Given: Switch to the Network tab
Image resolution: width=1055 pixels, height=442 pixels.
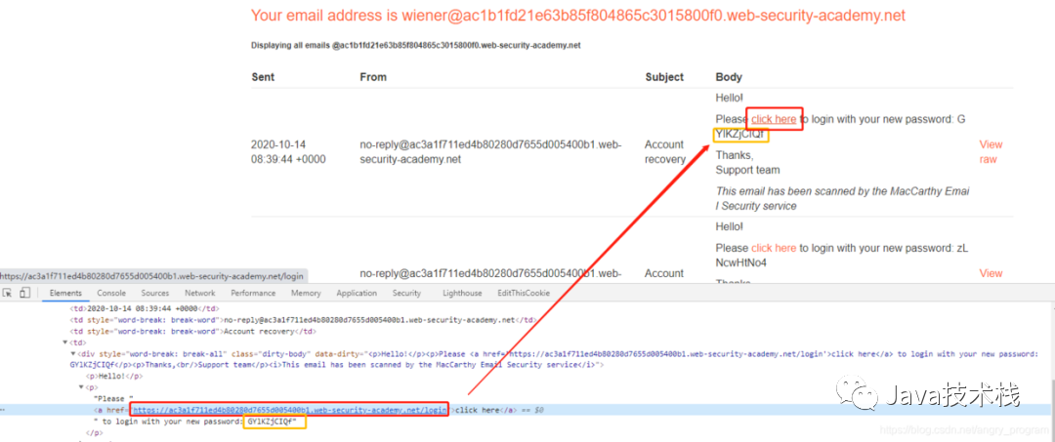Looking at the screenshot, I should pyautogui.click(x=200, y=293).
